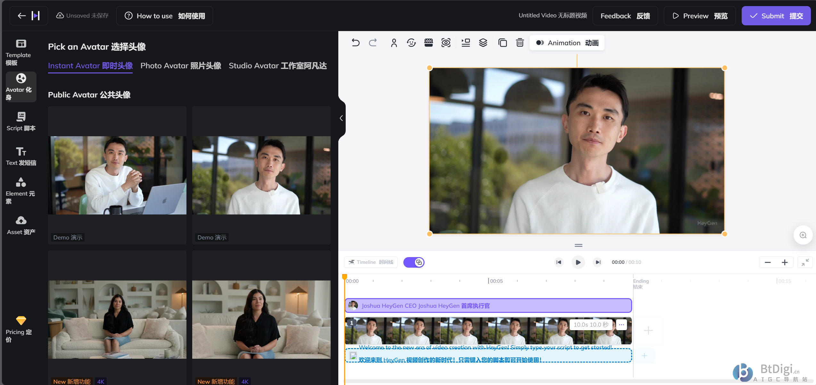Click the redo icon
The image size is (816, 385).
point(373,43)
